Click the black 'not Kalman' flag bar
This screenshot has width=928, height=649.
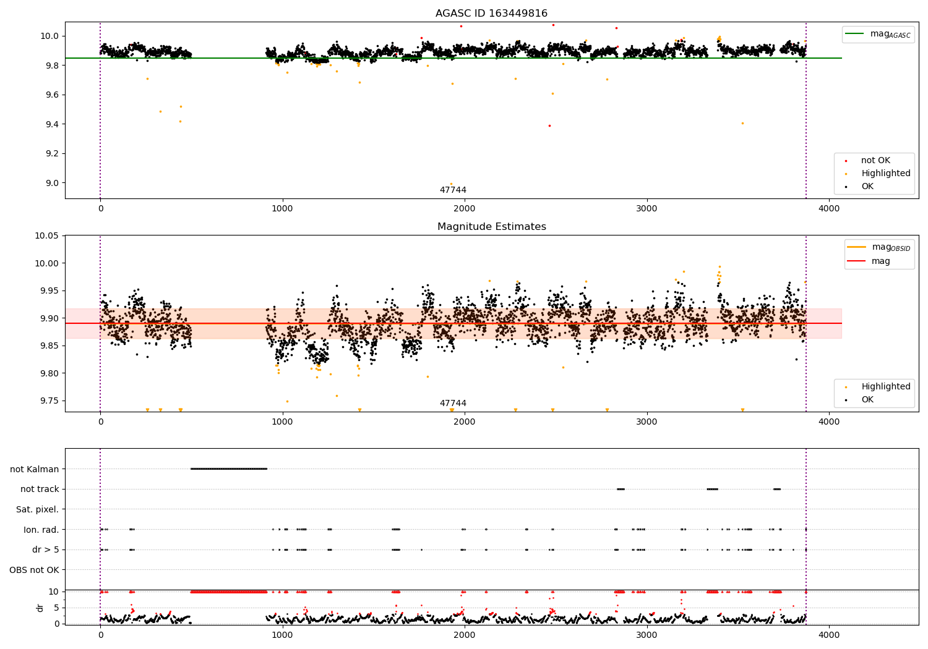pyautogui.click(x=229, y=469)
